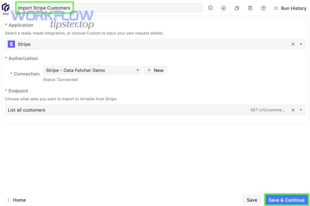Image resolution: width=310 pixels, height=206 pixels.
Task: Click the GET /v1/customers endpoint label
Action: click(268, 110)
